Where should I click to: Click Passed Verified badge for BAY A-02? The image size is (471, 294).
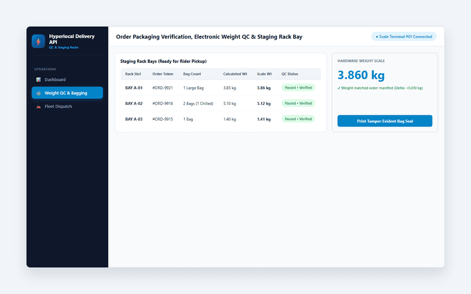tap(298, 103)
